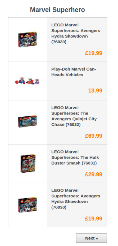Open the first Avengers Hydra Showdown box thumbnail
Screen dimensions: 118x246
coord(28,39)
